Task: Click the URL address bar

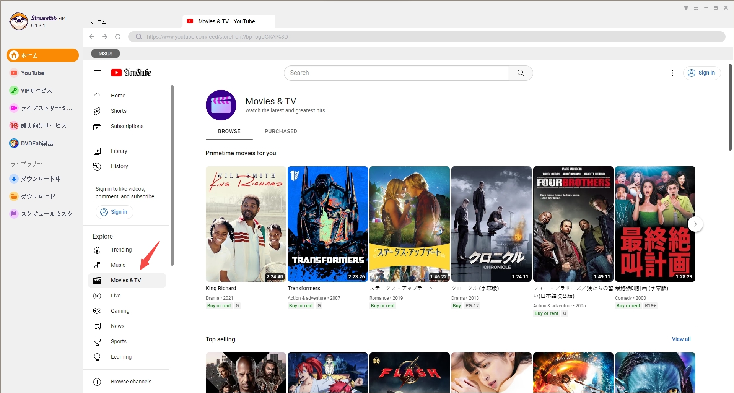Action: pyautogui.click(x=427, y=37)
